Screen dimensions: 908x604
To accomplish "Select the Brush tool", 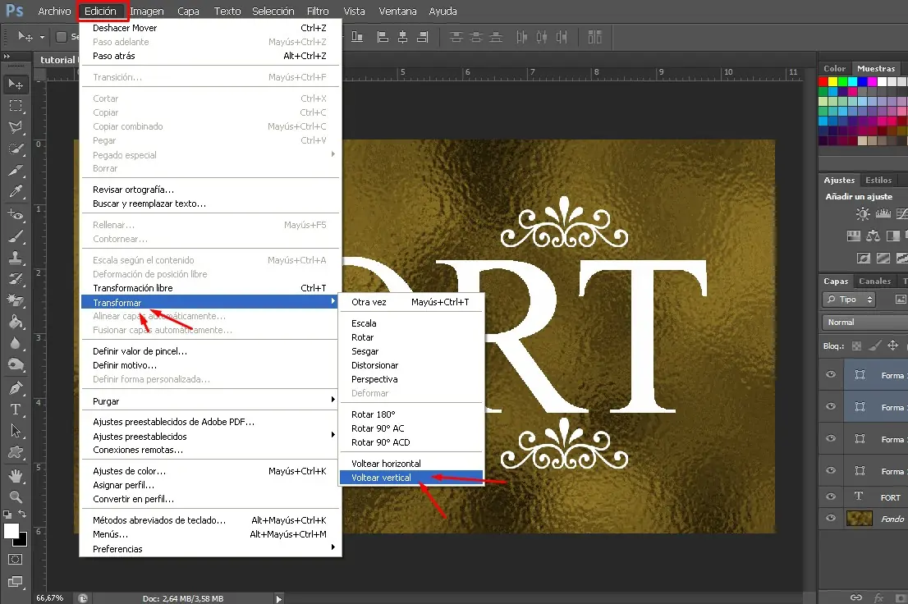I will [16, 236].
